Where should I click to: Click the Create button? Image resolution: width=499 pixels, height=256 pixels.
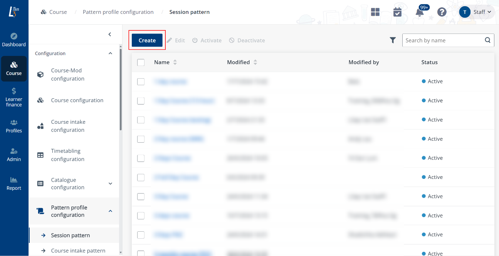[147, 40]
